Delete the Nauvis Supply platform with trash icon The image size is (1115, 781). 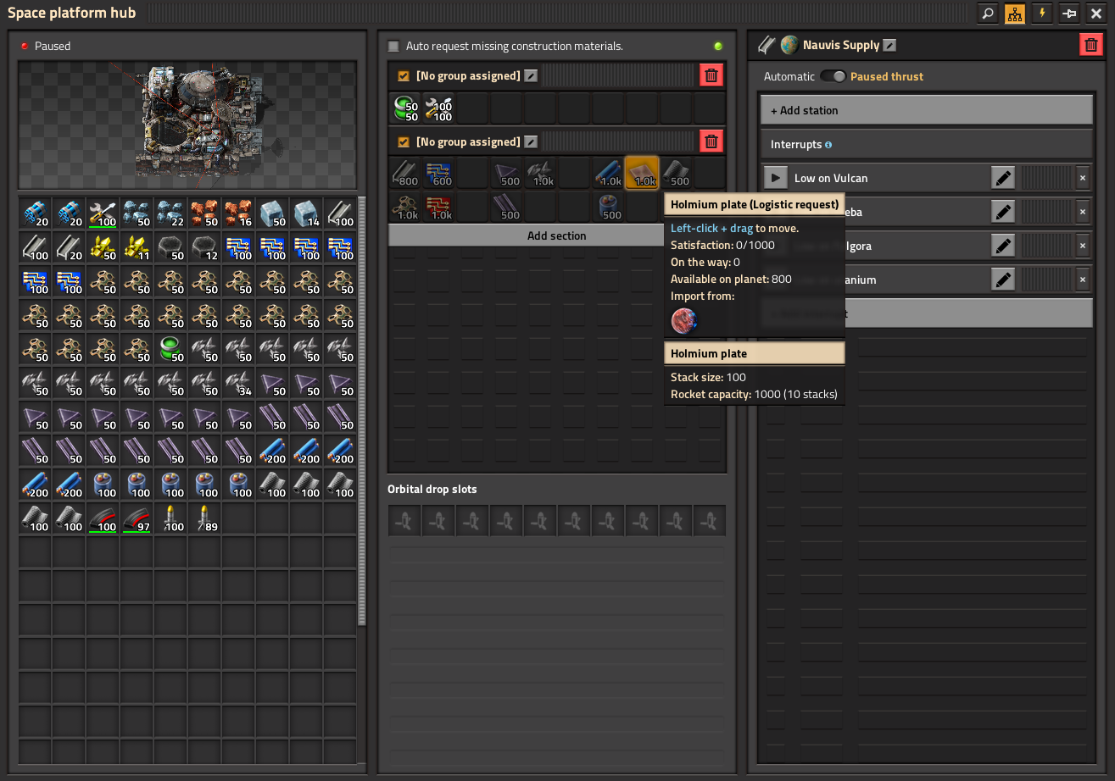coord(1090,45)
